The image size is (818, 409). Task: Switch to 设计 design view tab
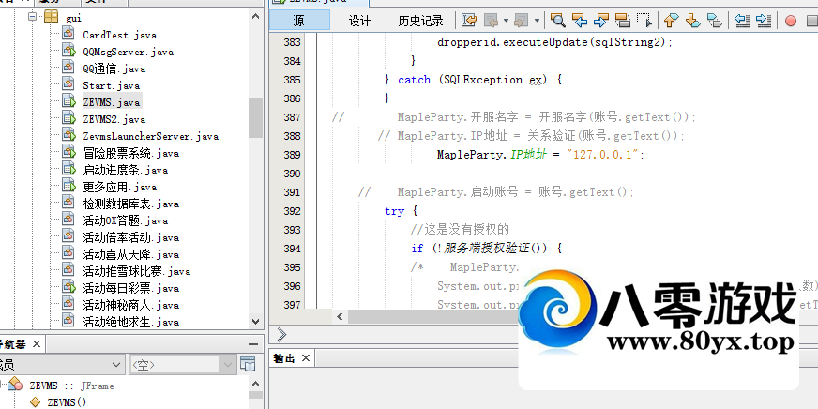pos(359,21)
